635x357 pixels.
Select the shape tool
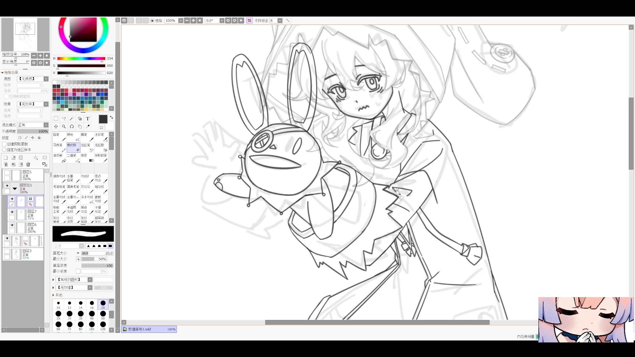coord(80,119)
